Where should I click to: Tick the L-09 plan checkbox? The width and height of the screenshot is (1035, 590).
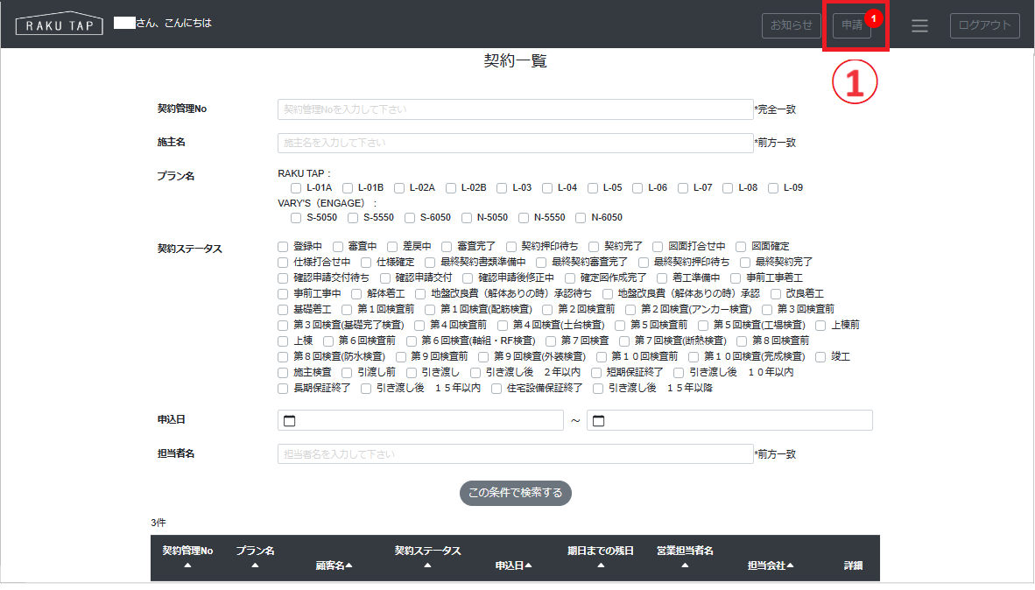(773, 188)
